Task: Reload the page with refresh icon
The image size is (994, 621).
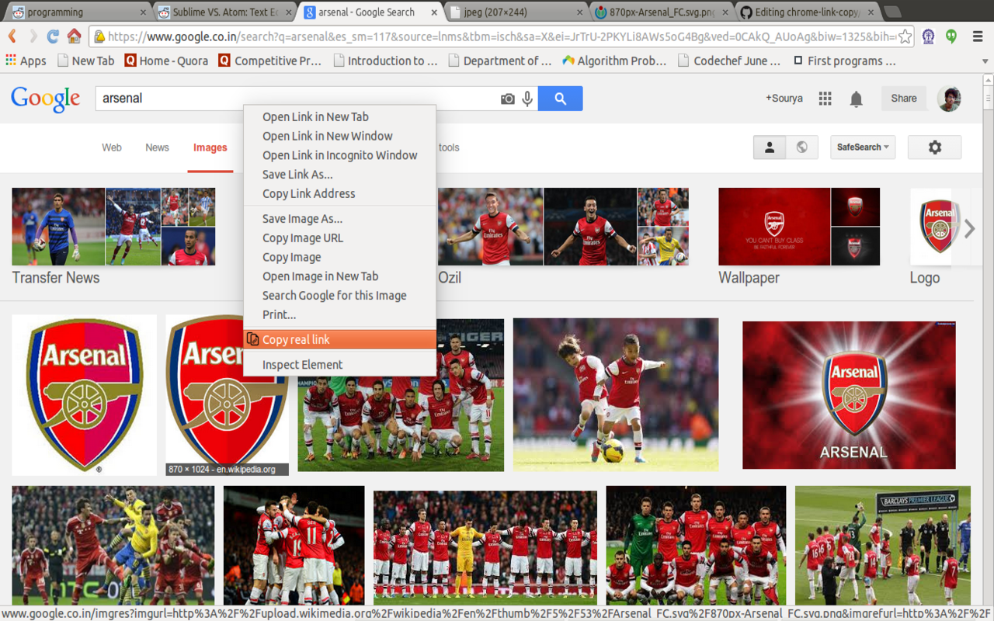Action: 53,36
